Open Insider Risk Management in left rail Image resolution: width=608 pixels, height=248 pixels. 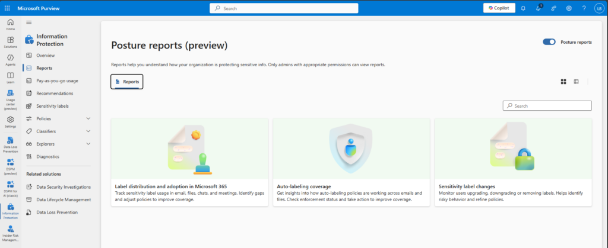[x=11, y=233]
